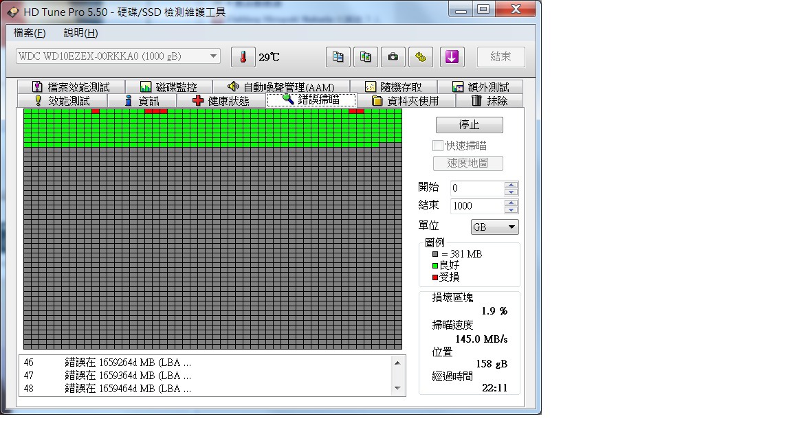Save screenshot using the camera icon
792x445 pixels.
coord(393,57)
